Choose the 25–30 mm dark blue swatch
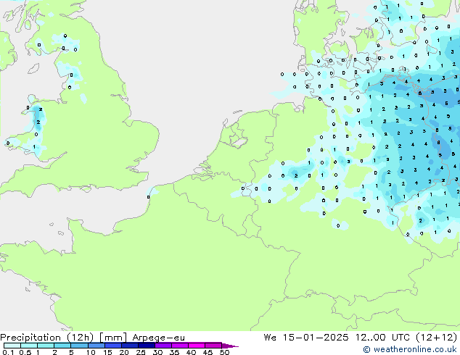Viewport: 460px width, 355px height. click(147, 346)
